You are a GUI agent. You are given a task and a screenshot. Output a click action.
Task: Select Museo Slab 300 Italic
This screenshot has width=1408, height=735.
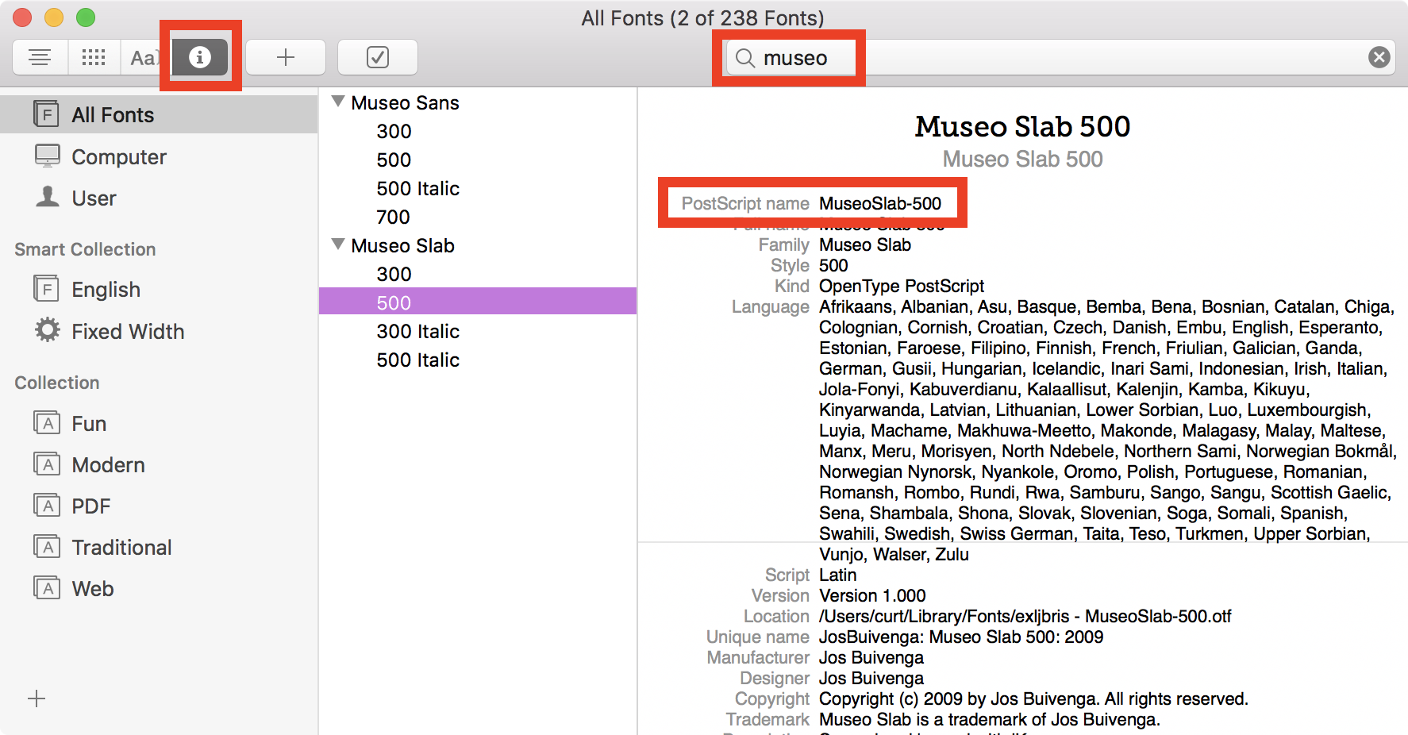coord(478,331)
